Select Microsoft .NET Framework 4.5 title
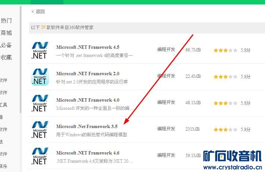This screenshot has height=172, width=265. pyautogui.click(x=88, y=47)
